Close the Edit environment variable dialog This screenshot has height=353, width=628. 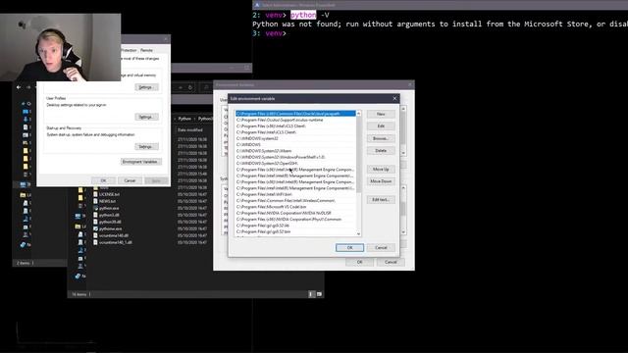(x=394, y=98)
